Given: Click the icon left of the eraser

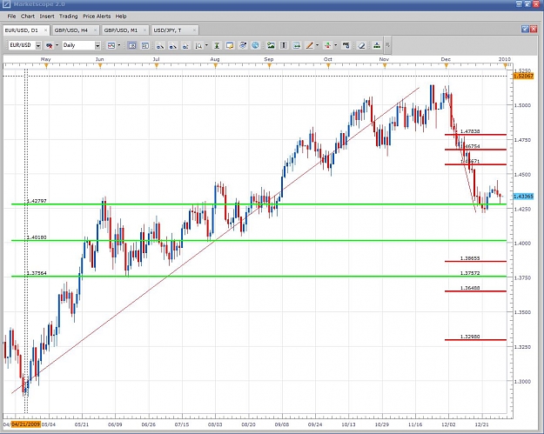Looking at the screenshot, I should coord(346,45).
